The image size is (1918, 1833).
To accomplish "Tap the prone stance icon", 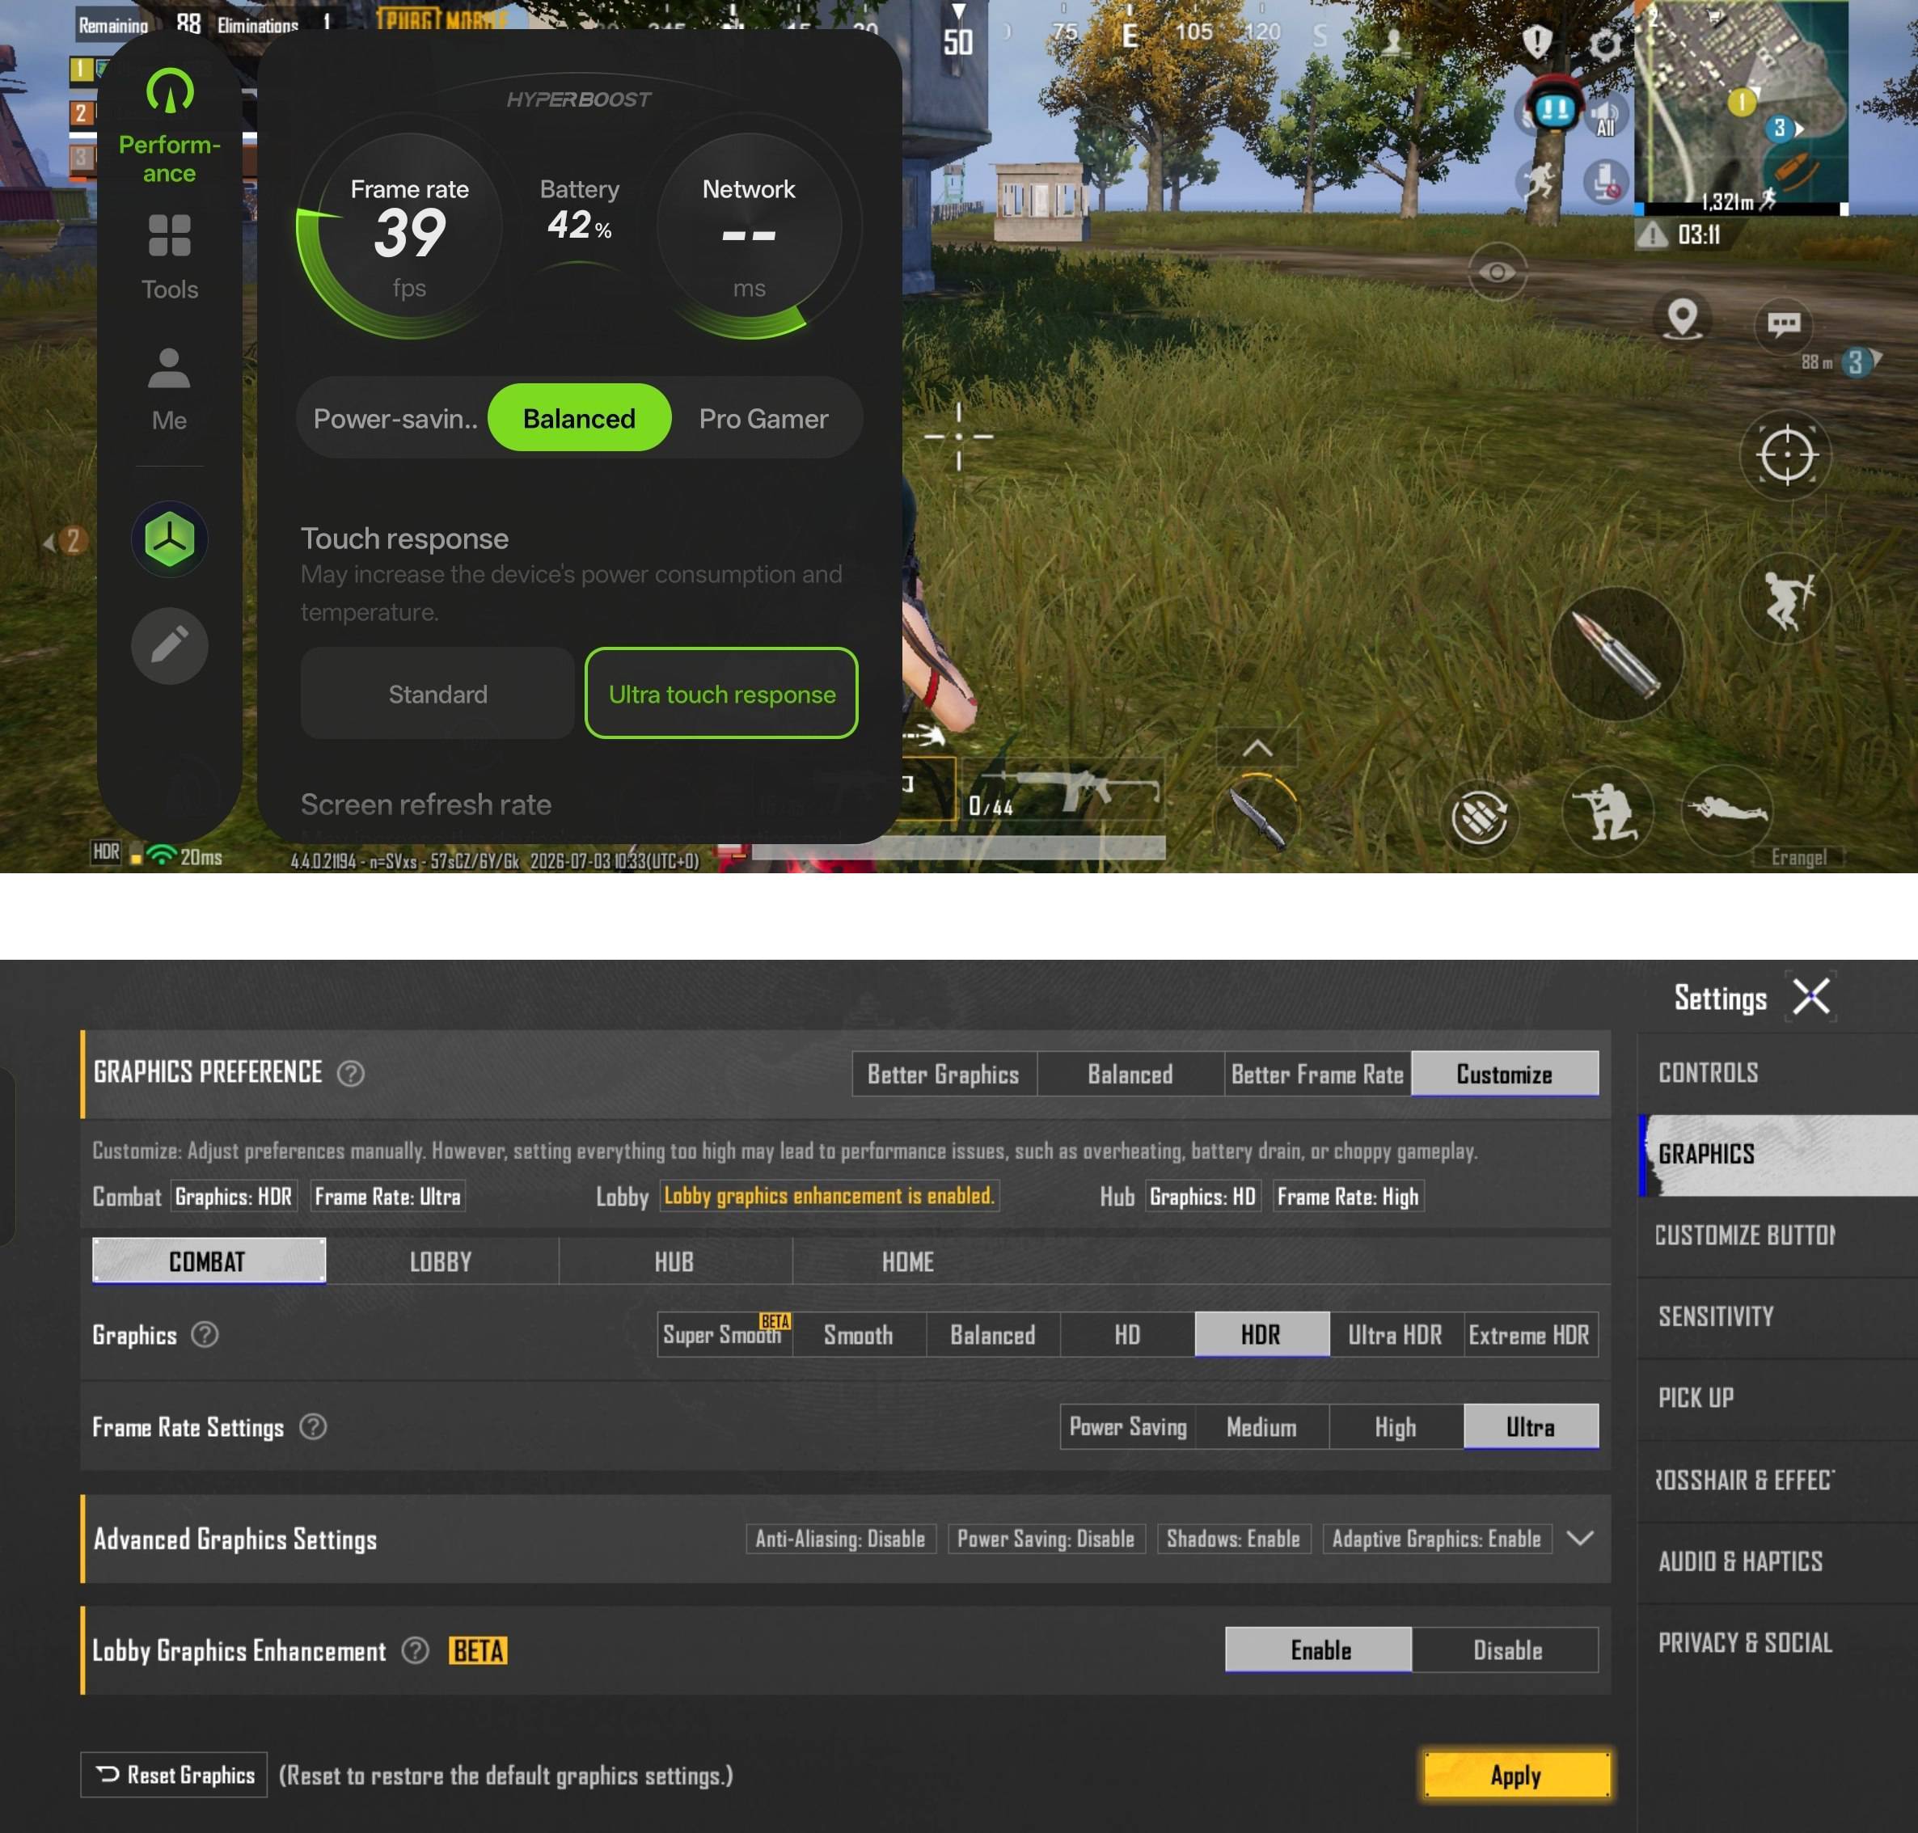I will [x=1726, y=809].
